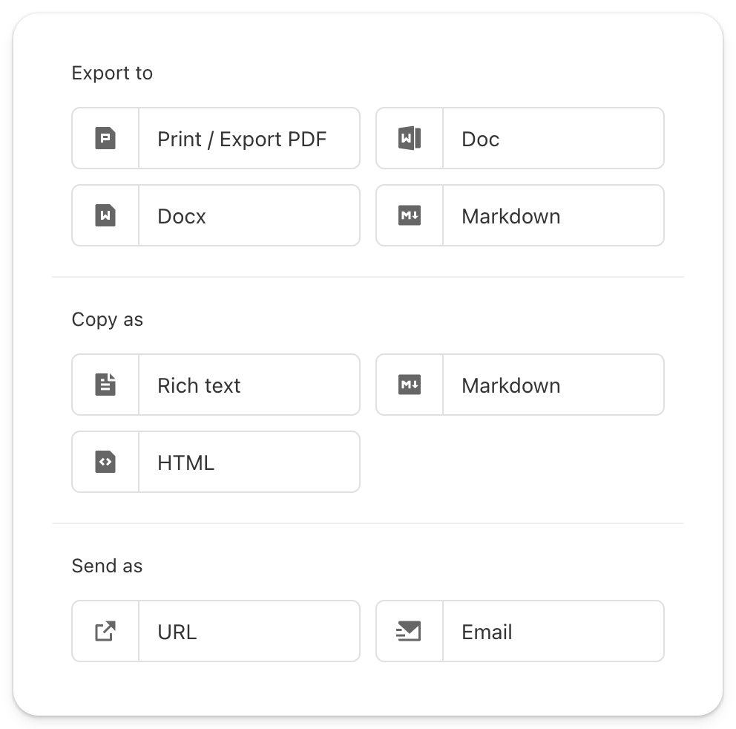Click the Word icon beside Doc
Screen dimensions: 736x729
pyautogui.click(x=410, y=139)
